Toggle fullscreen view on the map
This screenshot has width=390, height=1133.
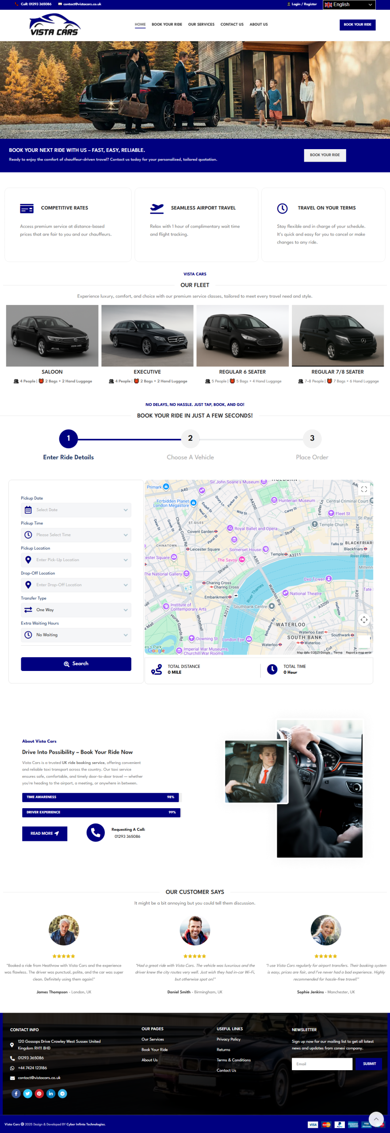(x=364, y=489)
